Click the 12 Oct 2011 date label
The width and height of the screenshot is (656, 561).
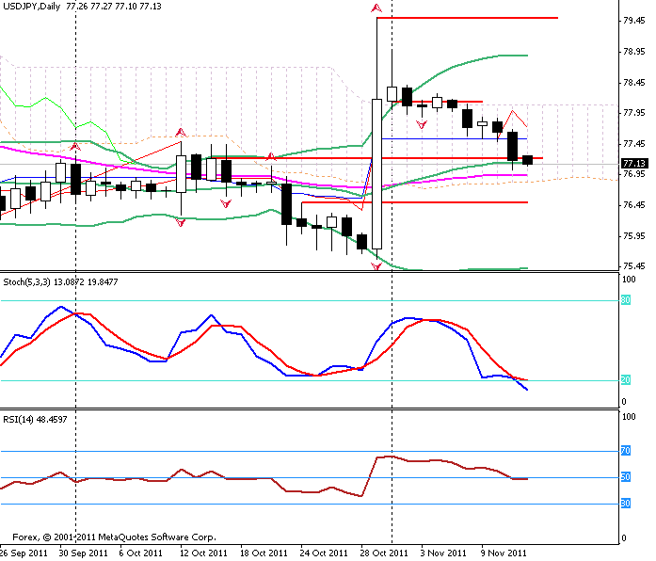coord(203,553)
